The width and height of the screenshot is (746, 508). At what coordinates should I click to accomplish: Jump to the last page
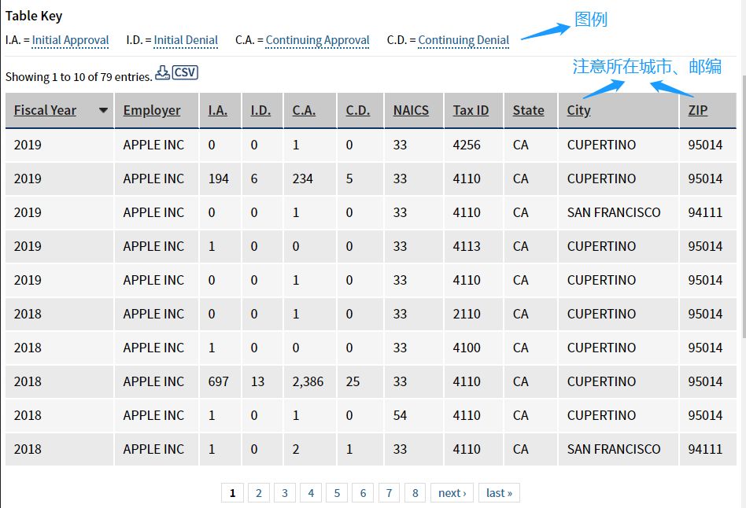tap(499, 493)
